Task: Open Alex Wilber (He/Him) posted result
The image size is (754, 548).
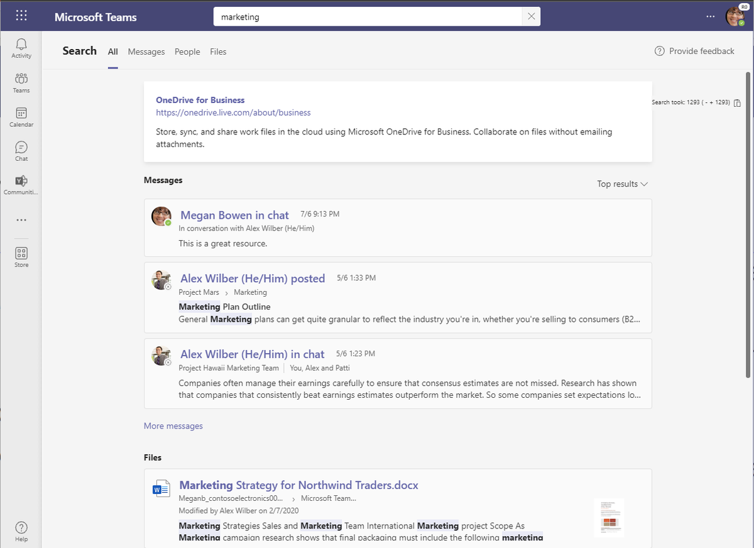Action: tap(253, 278)
